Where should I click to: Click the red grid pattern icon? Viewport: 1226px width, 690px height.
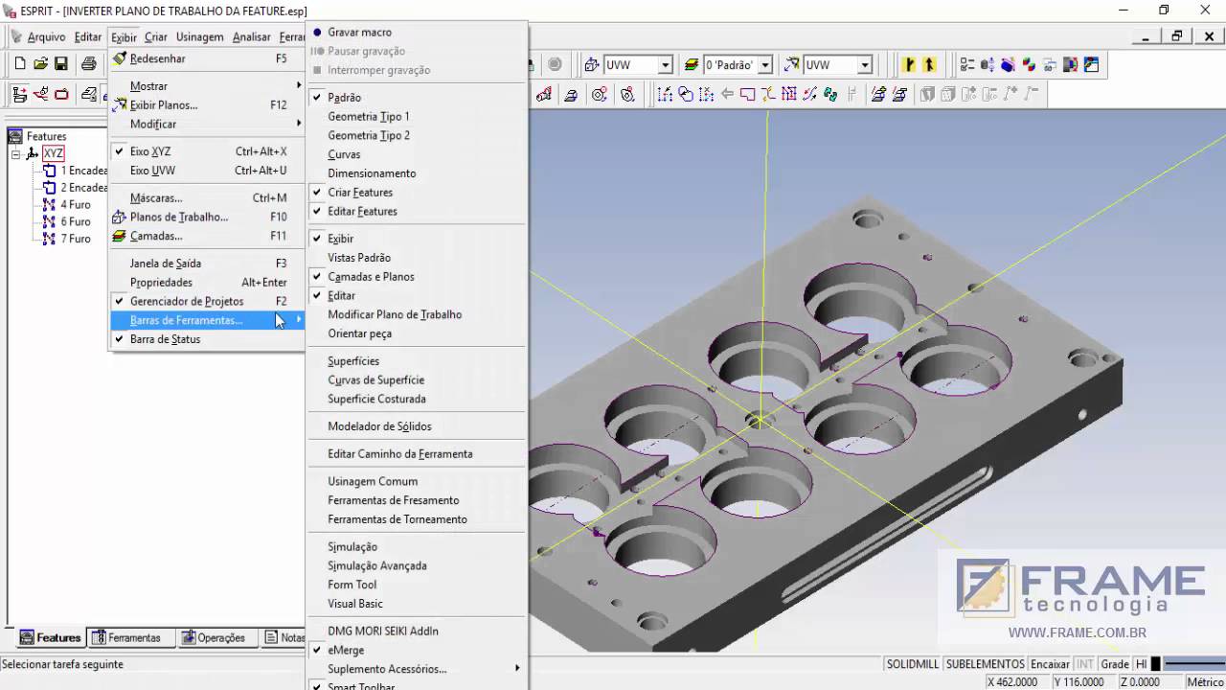point(789,94)
